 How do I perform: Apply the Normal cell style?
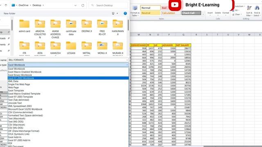click(x=150, y=8)
